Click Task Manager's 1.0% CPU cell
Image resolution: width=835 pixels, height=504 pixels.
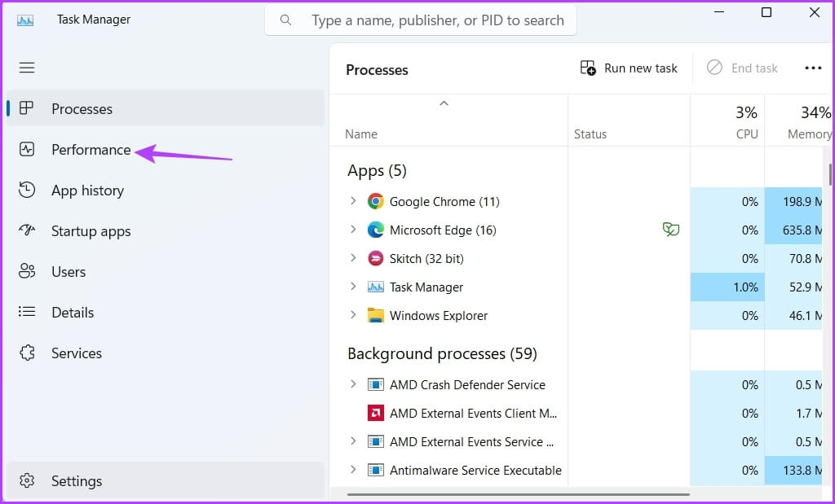727,287
